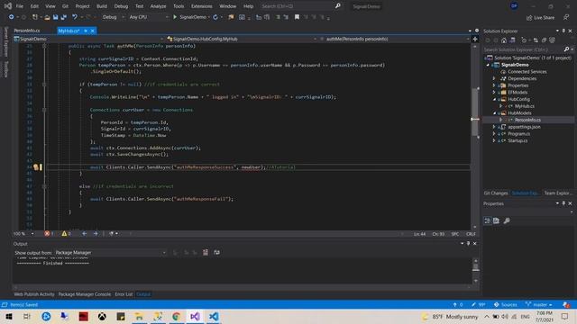Open the SignalrDemo project navigation dropdown
This screenshot has width=577, height=324.
(88, 39)
